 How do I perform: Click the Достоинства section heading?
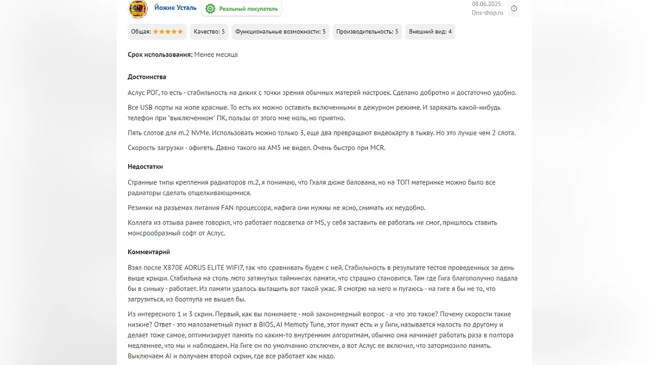(147, 77)
